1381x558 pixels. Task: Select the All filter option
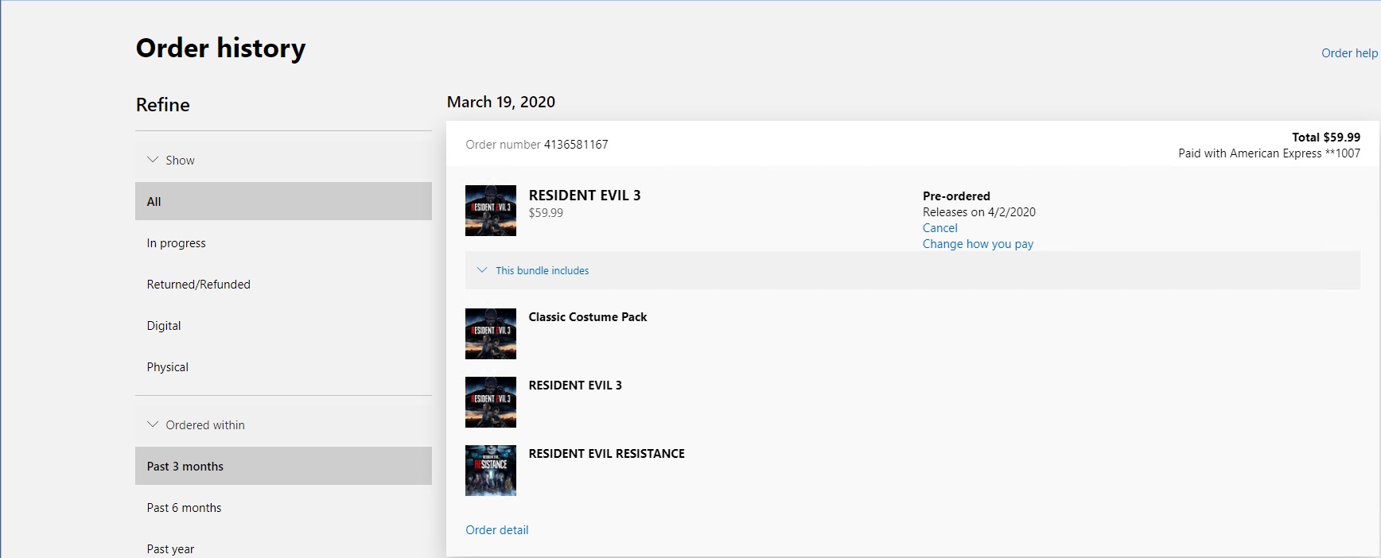(283, 201)
